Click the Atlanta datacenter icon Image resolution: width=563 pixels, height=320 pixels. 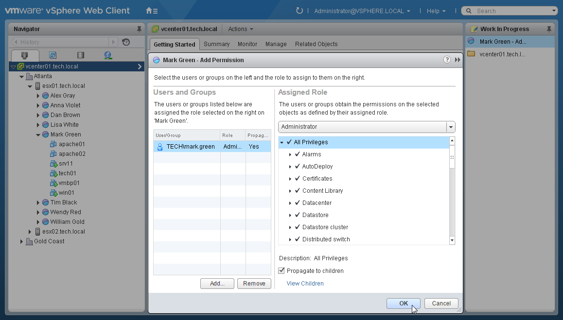[30, 76]
